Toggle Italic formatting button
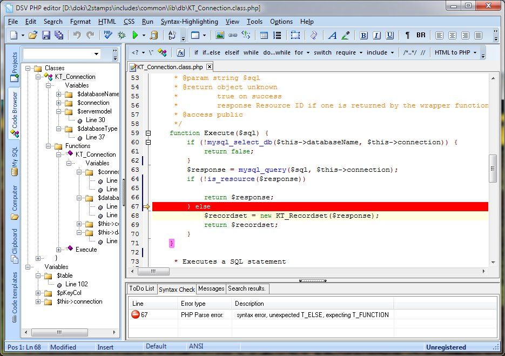The image size is (505, 356). (376, 36)
